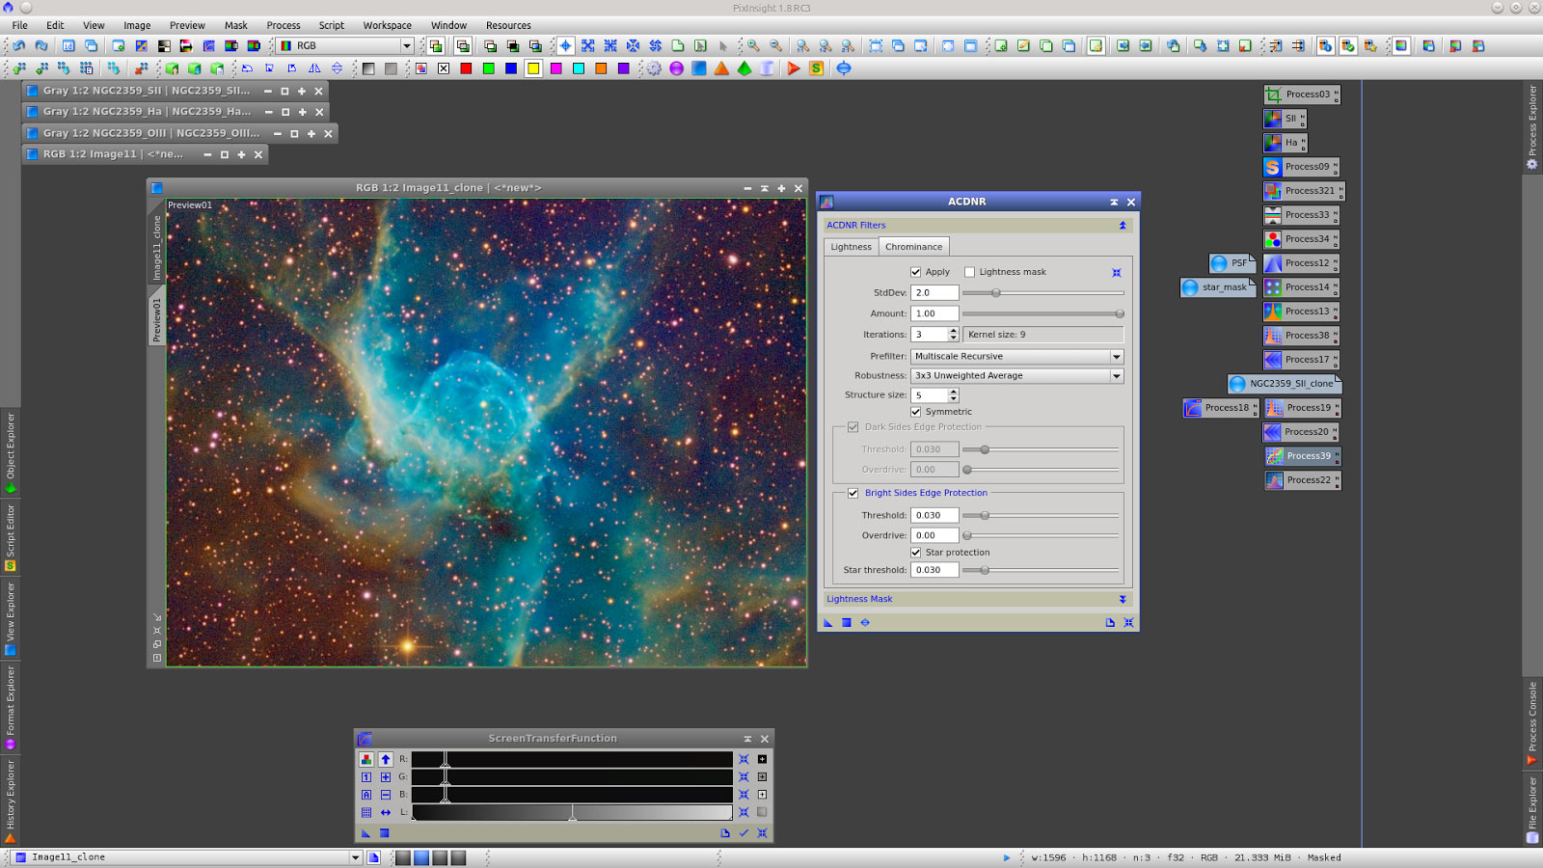Click the orange S script icon in the toolbar
The image size is (1543, 868).
816,68
